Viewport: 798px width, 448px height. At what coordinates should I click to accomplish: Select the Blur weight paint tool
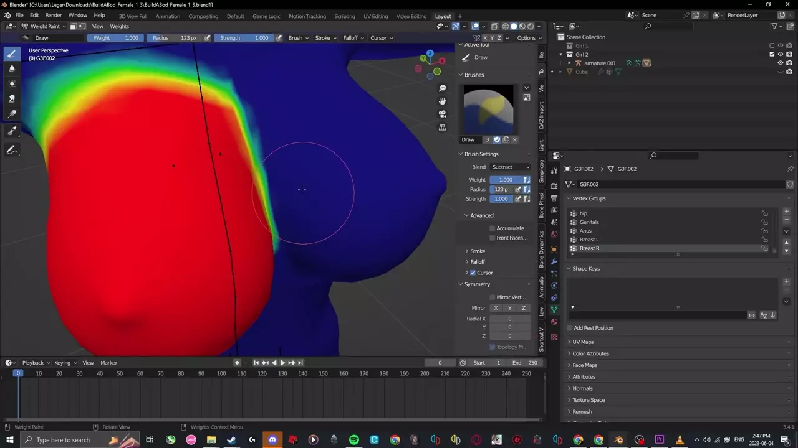tap(12, 68)
